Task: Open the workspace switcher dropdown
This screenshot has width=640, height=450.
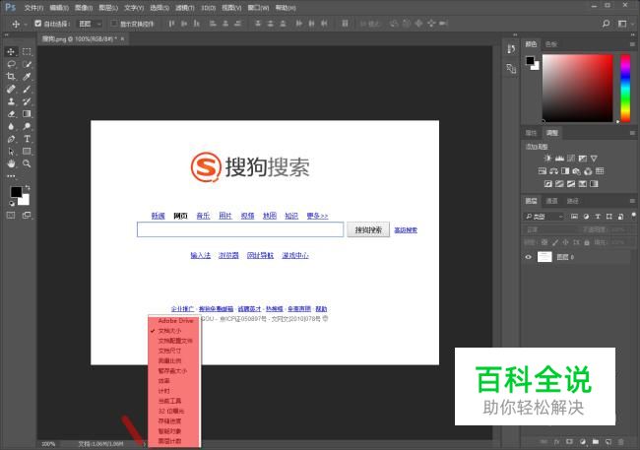Action: click(623, 24)
